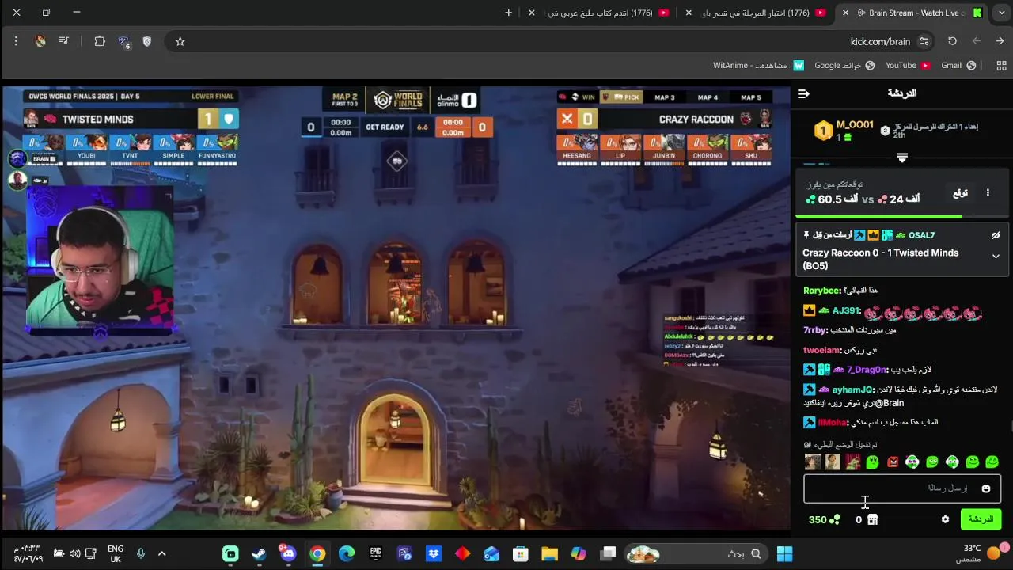Viewport: 1013px width, 570px height.
Task: Collapse the chat panel with the arrow icon
Action: pos(803,93)
